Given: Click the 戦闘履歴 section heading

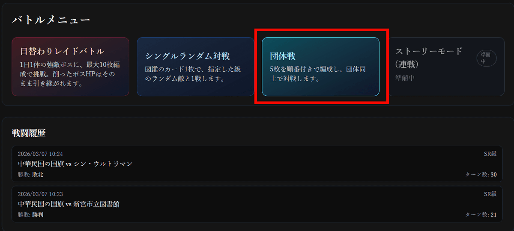Looking at the screenshot, I should tap(29, 133).
